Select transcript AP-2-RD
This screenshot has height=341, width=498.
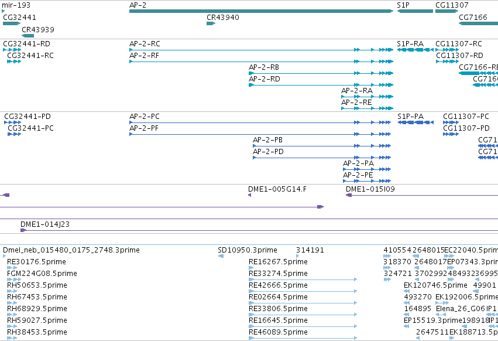pyautogui.click(x=321, y=86)
